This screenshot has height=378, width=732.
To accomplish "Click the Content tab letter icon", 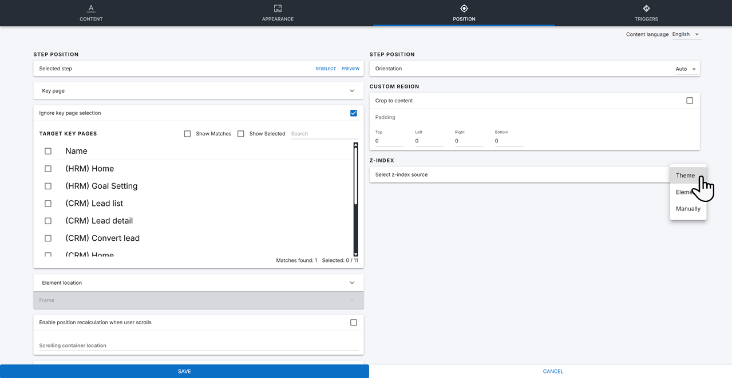I will click(x=91, y=9).
